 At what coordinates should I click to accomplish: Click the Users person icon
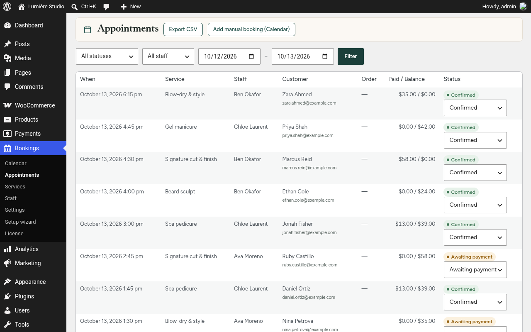coord(7,310)
